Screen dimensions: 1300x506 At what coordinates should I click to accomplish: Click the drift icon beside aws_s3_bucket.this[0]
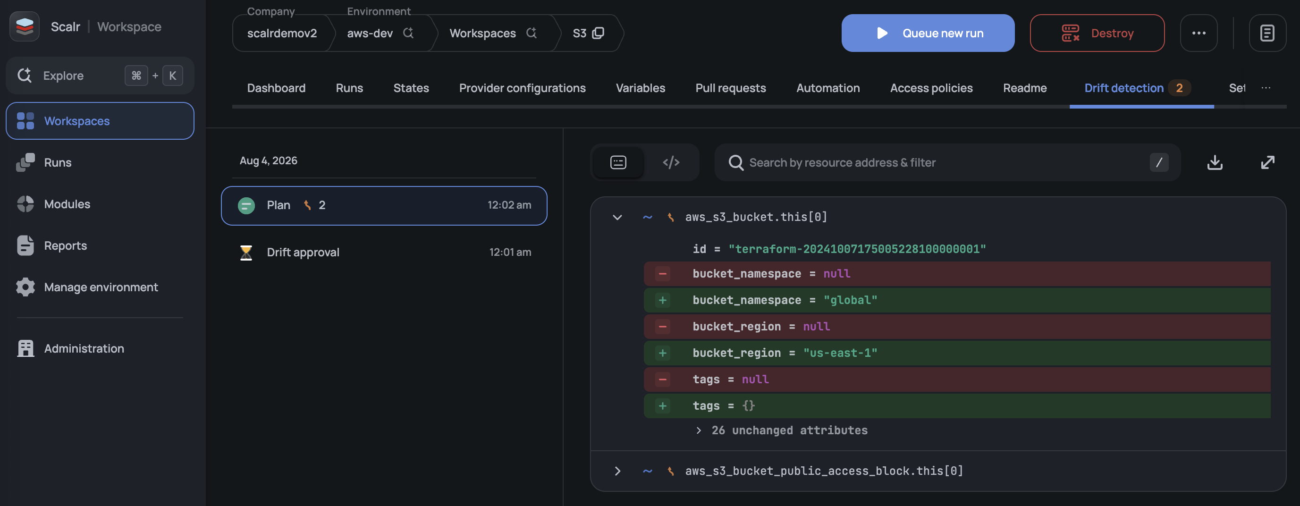670,218
